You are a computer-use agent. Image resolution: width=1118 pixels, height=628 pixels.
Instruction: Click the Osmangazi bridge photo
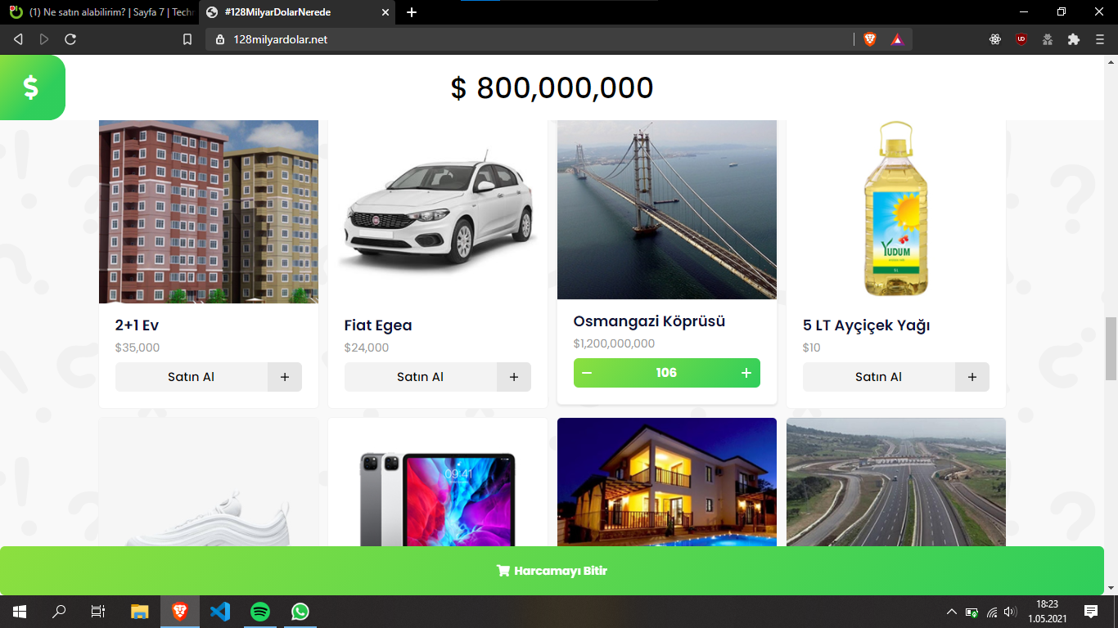(667, 209)
